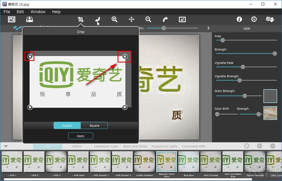Select the - HDR 3 preset thumbnail

tap(56, 162)
